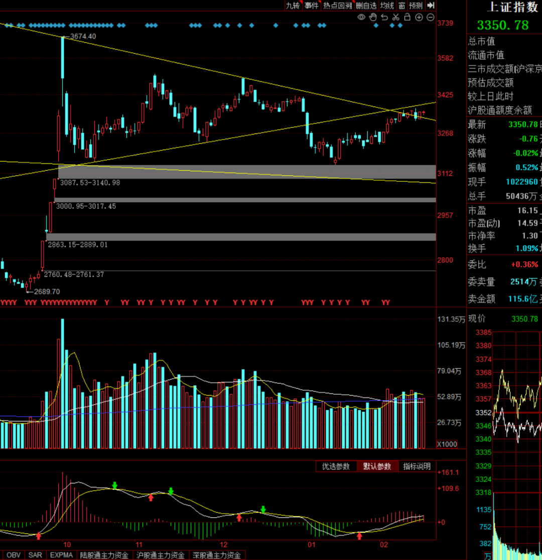The width and height of the screenshot is (542, 560).
Task: Click the 卖金额 value 115.6亿
Action: 523,299
